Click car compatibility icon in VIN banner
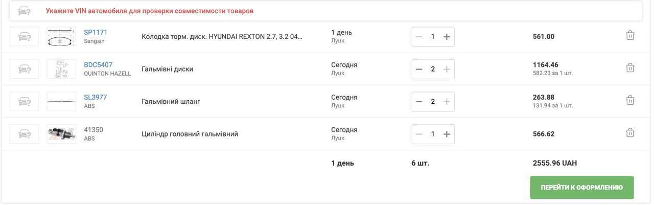654x205 pixels. pos(24,11)
